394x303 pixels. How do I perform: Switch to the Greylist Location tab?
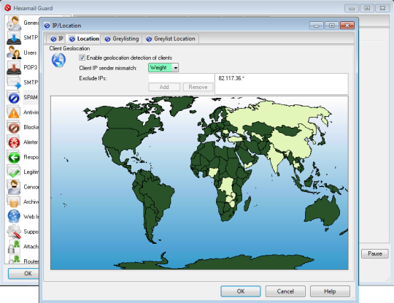[x=171, y=39]
